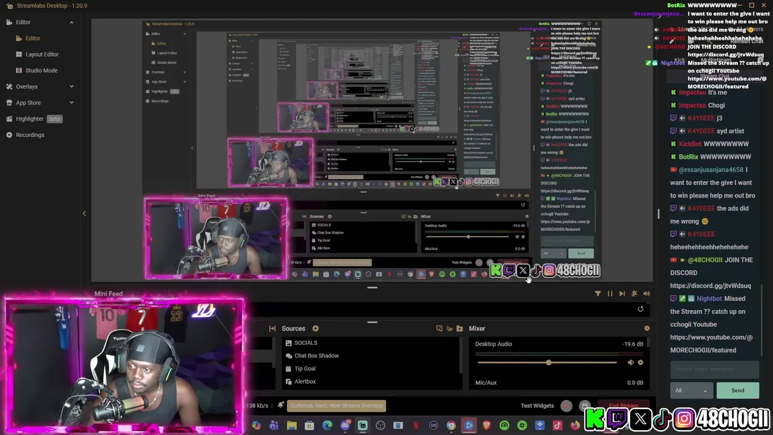Expand the App Store sidebar section
Image resolution: width=773 pixels, height=435 pixels.
71,103
